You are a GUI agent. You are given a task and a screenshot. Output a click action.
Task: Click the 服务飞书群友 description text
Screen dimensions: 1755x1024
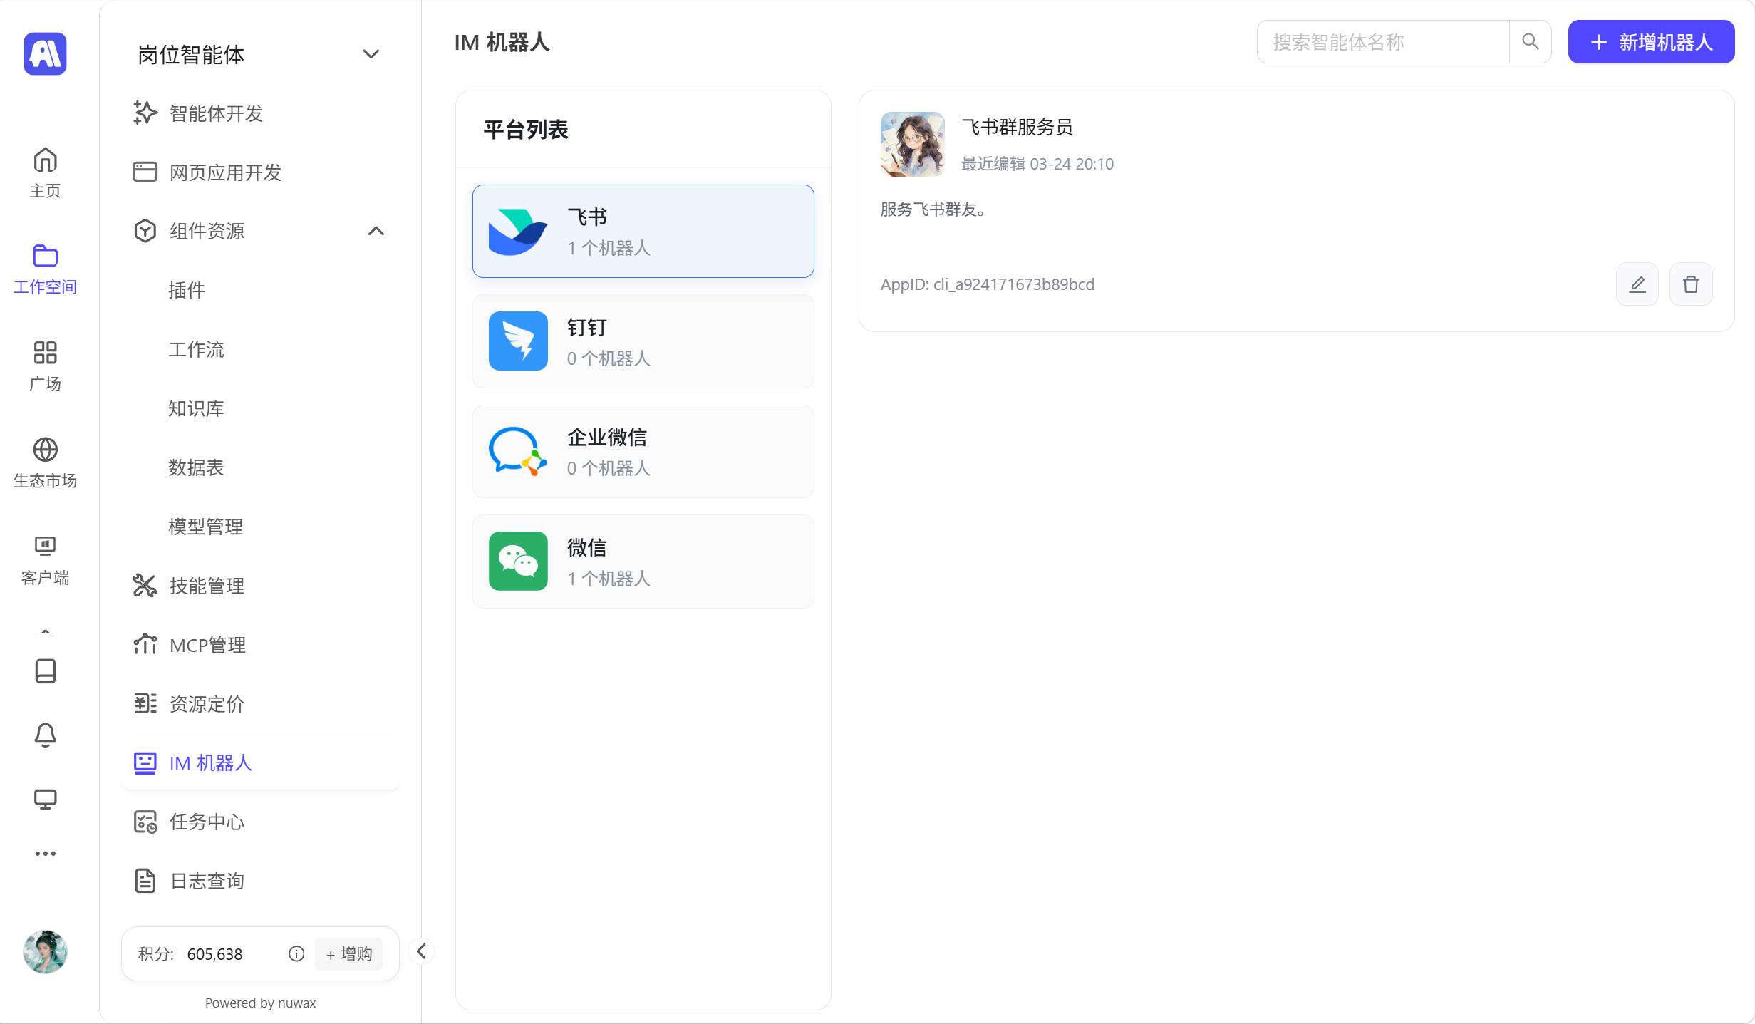coord(933,209)
